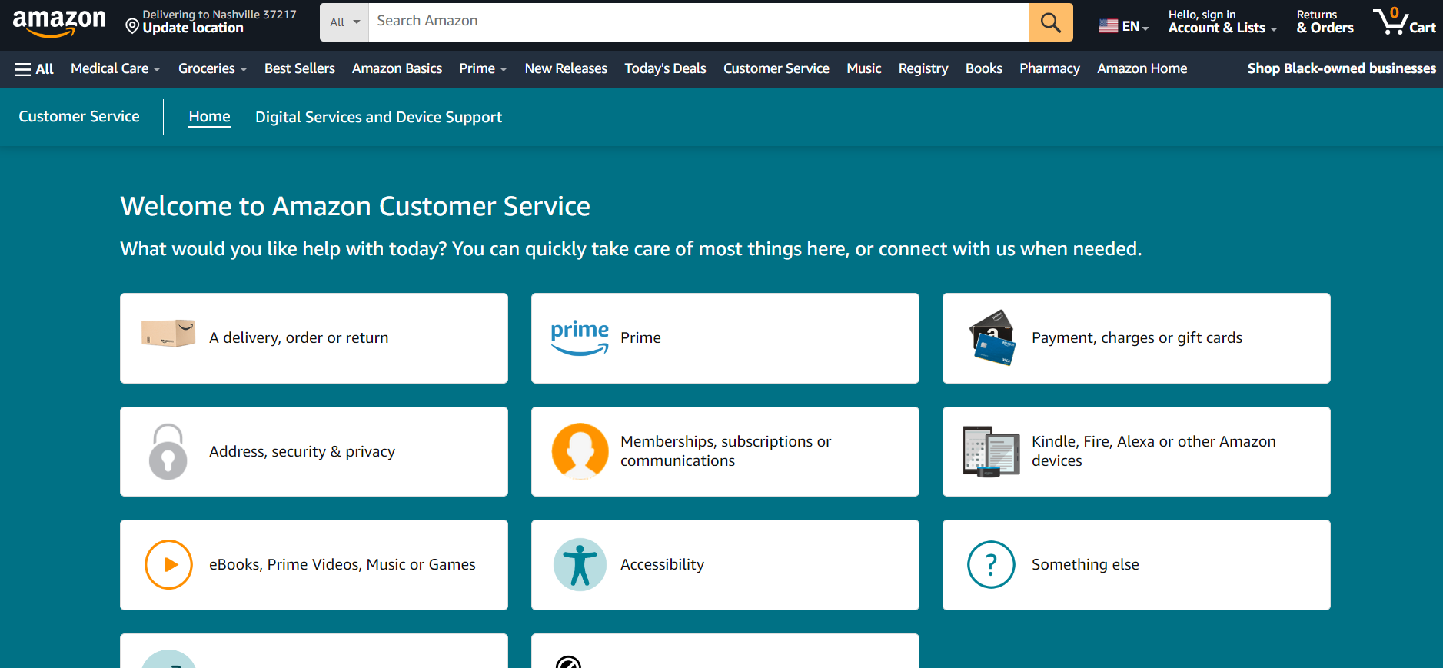Image resolution: width=1443 pixels, height=668 pixels.
Task: Open Best Sellers in nav bar
Action: 300,68
